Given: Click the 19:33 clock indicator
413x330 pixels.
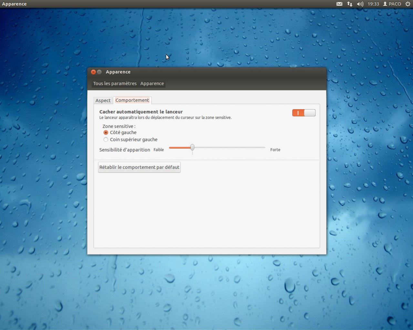Looking at the screenshot, I should click(x=373, y=4).
